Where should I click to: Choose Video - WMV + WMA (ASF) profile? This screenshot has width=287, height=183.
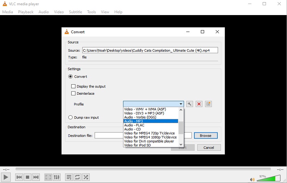pos(151,109)
